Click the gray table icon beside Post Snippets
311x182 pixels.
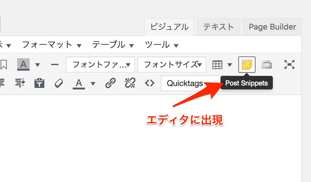click(267, 64)
